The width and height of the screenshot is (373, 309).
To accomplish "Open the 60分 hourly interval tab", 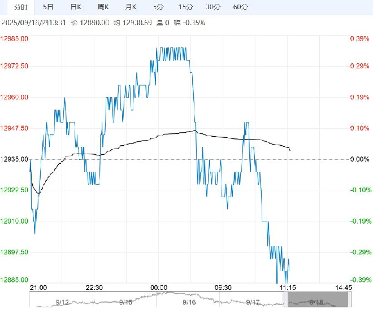I will pyautogui.click(x=241, y=7).
